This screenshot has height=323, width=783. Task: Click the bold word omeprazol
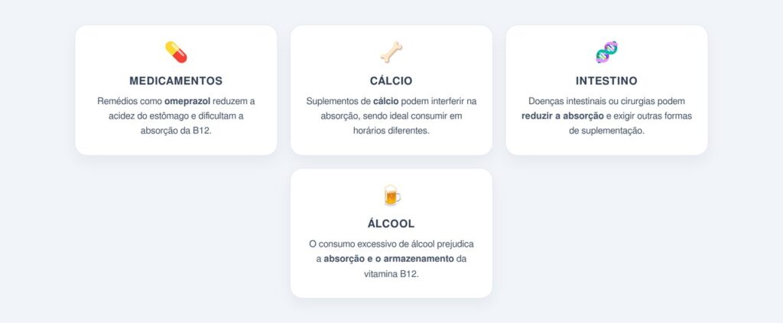(187, 102)
